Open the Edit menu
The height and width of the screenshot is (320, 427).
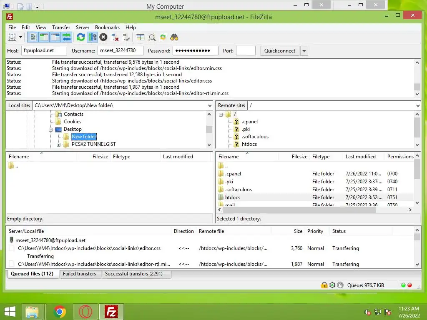[x=26, y=27]
